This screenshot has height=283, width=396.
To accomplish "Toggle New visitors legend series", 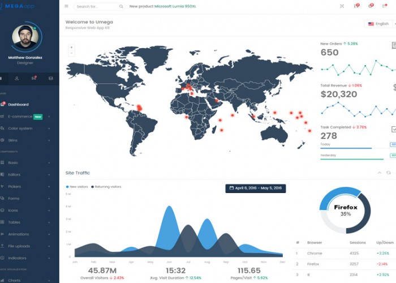I will point(77,187).
